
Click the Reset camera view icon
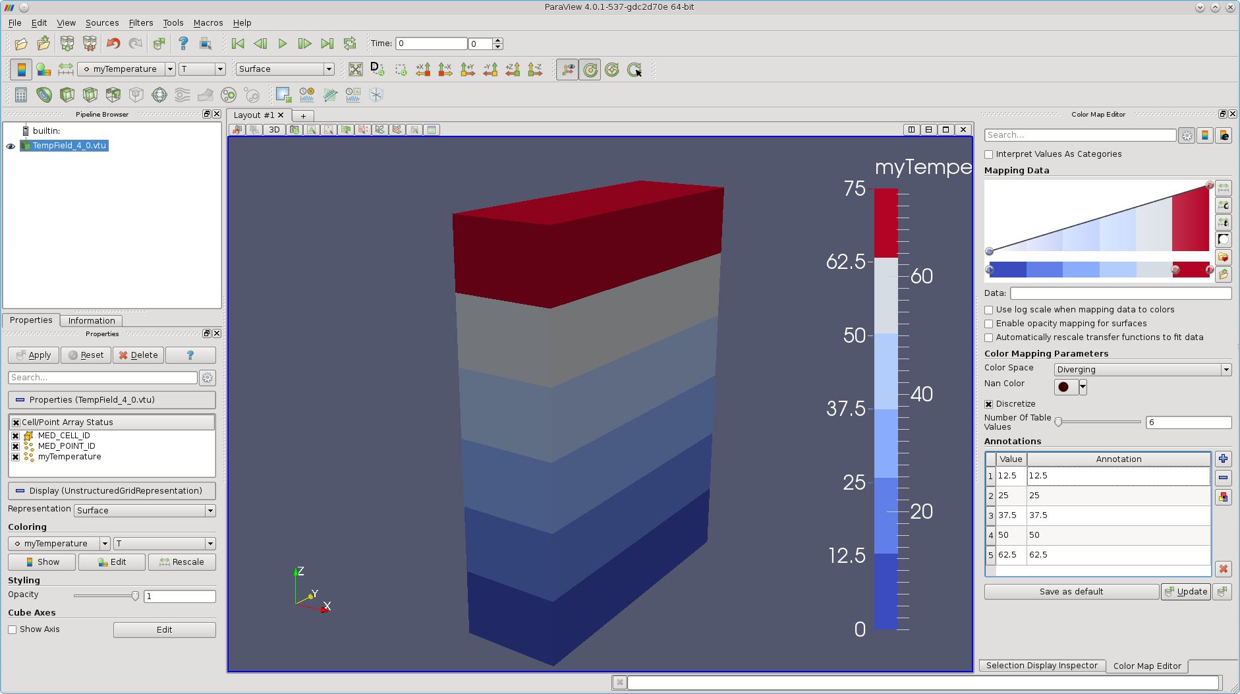click(356, 69)
